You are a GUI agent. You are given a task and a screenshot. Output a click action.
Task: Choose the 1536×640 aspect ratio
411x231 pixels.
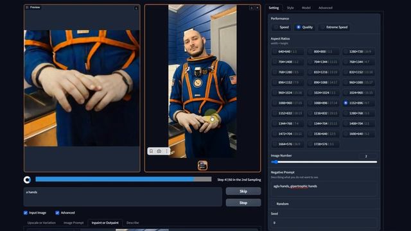point(323,134)
